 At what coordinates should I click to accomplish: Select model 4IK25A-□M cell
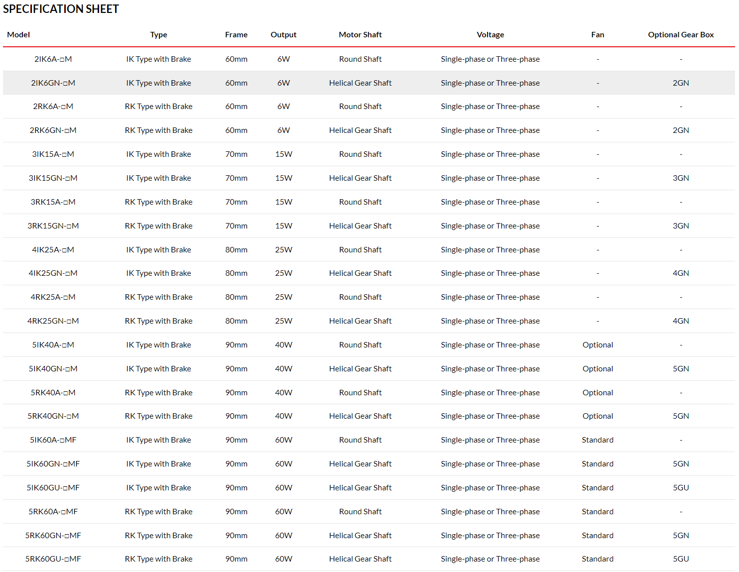[x=53, y=250]
